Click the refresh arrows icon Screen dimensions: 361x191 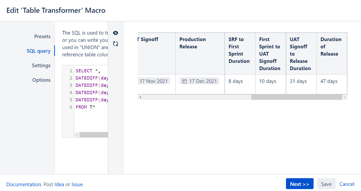coord(116,44)
